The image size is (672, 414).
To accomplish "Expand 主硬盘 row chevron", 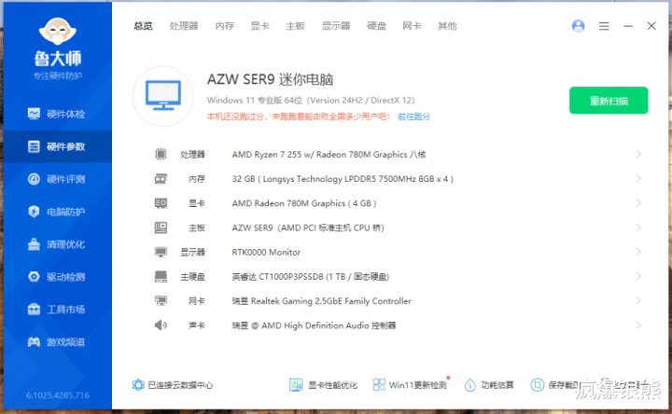I will (638, 277).
